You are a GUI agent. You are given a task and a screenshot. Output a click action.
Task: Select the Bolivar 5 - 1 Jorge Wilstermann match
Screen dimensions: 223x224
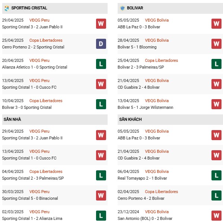(146, 107)
